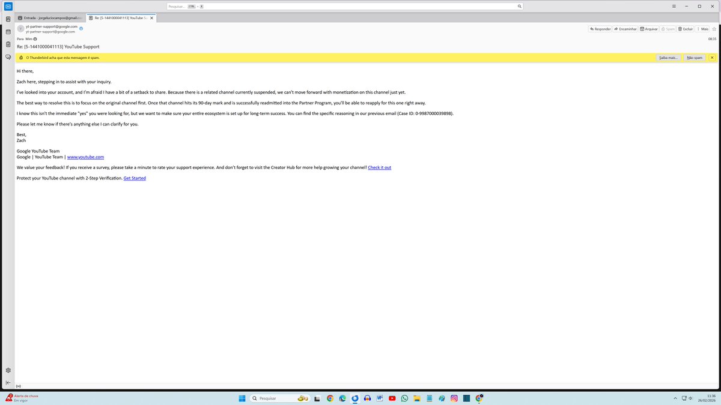The height and width of the screenshot is (405, 721).
Task: Open the www.youtube.com link
Action: pos(85,157)
